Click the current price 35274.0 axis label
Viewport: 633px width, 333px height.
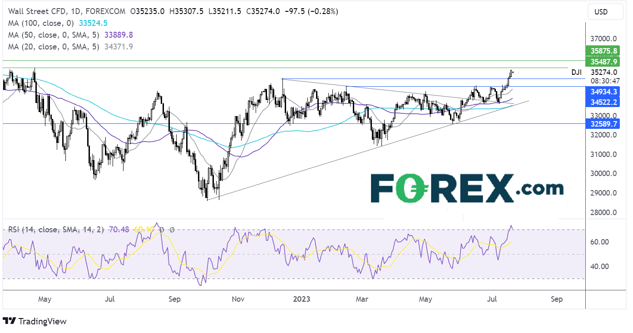tap(604, 72)
